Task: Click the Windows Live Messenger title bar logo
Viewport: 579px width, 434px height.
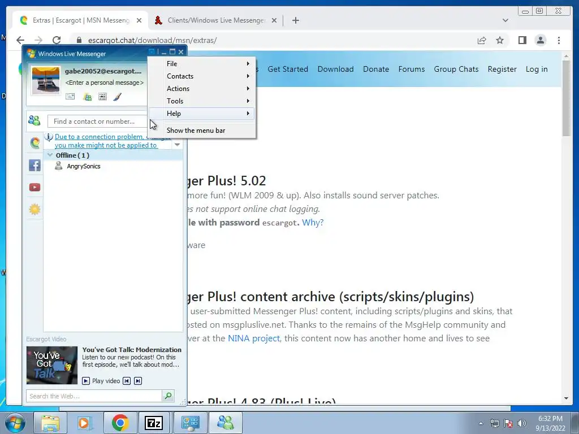Action: click(x=32, y=54)
